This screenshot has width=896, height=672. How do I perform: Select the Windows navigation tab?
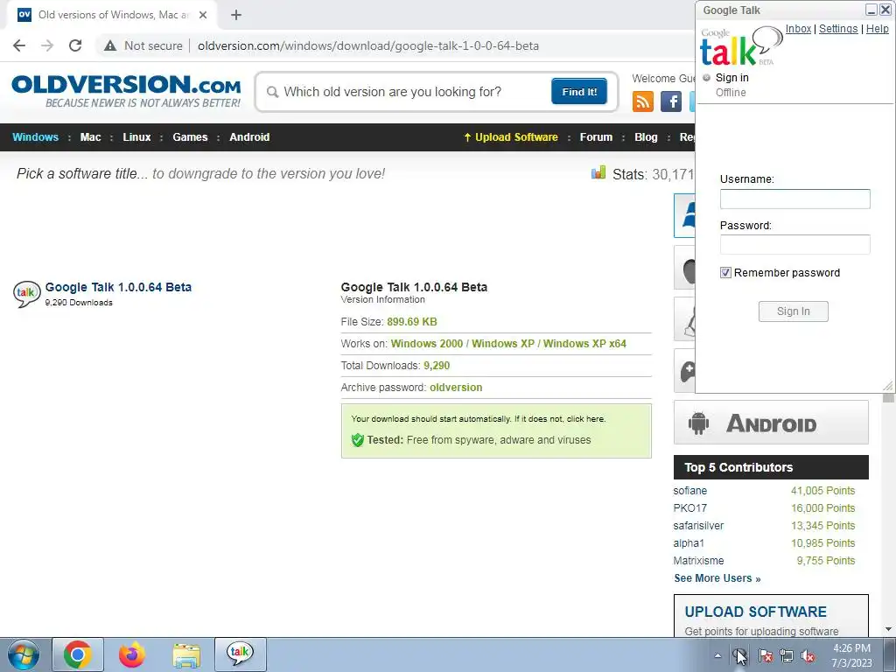[x=35, y=137]
